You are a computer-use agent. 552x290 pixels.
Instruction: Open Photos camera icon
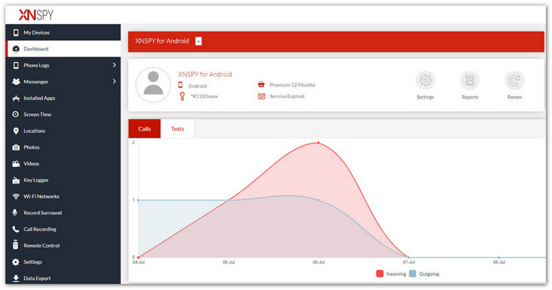(x=16, y=147)
